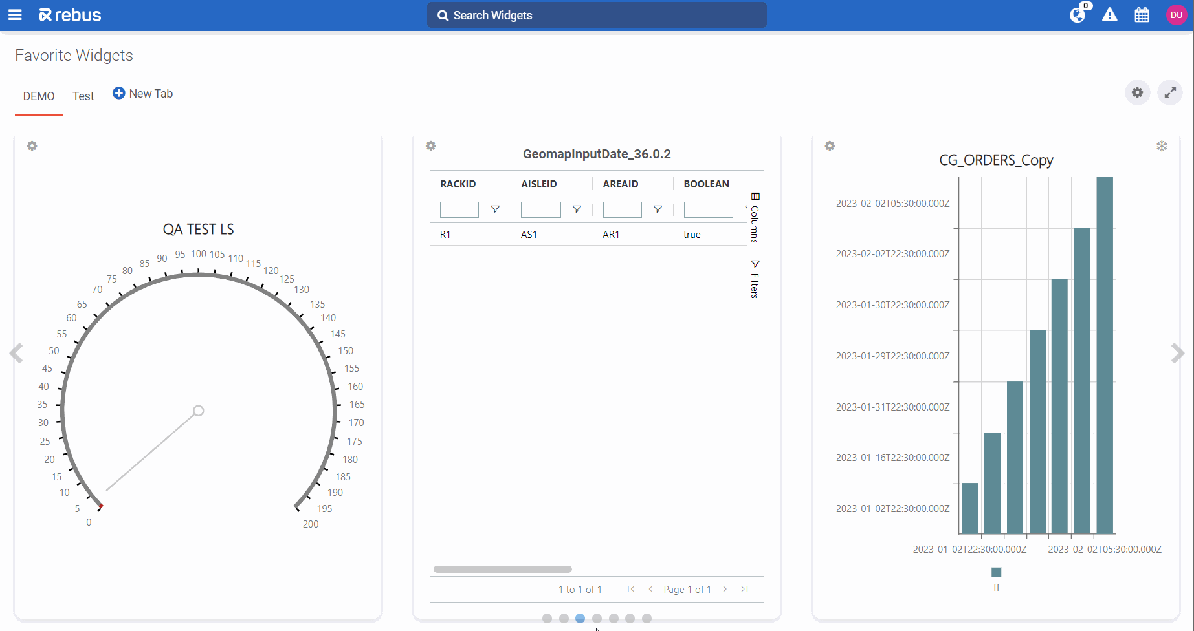Select the first carousel pagination dot

(x=547, y=619)
